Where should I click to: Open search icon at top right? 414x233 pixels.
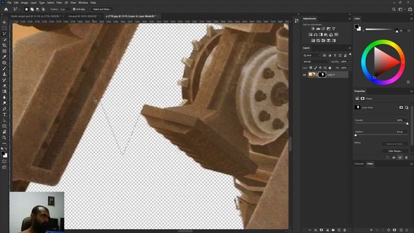[x=394, y=9]
